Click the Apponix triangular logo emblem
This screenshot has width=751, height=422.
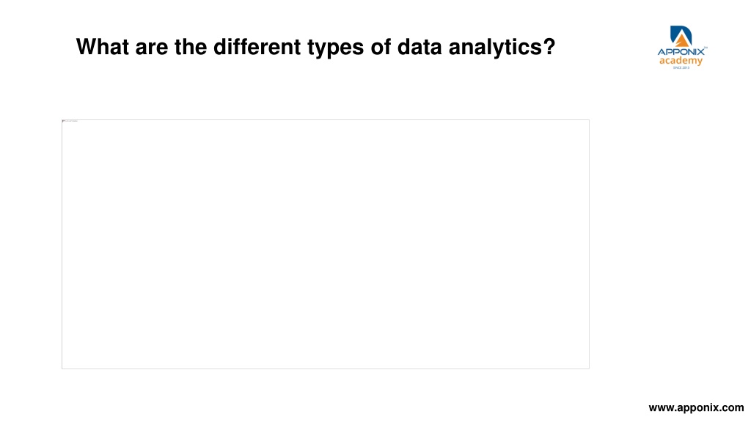[x=681, y=37]
